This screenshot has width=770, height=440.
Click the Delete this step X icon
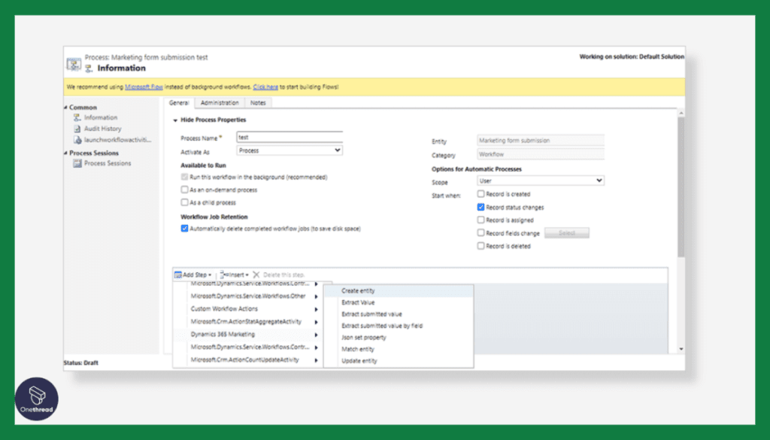[256, 275]
